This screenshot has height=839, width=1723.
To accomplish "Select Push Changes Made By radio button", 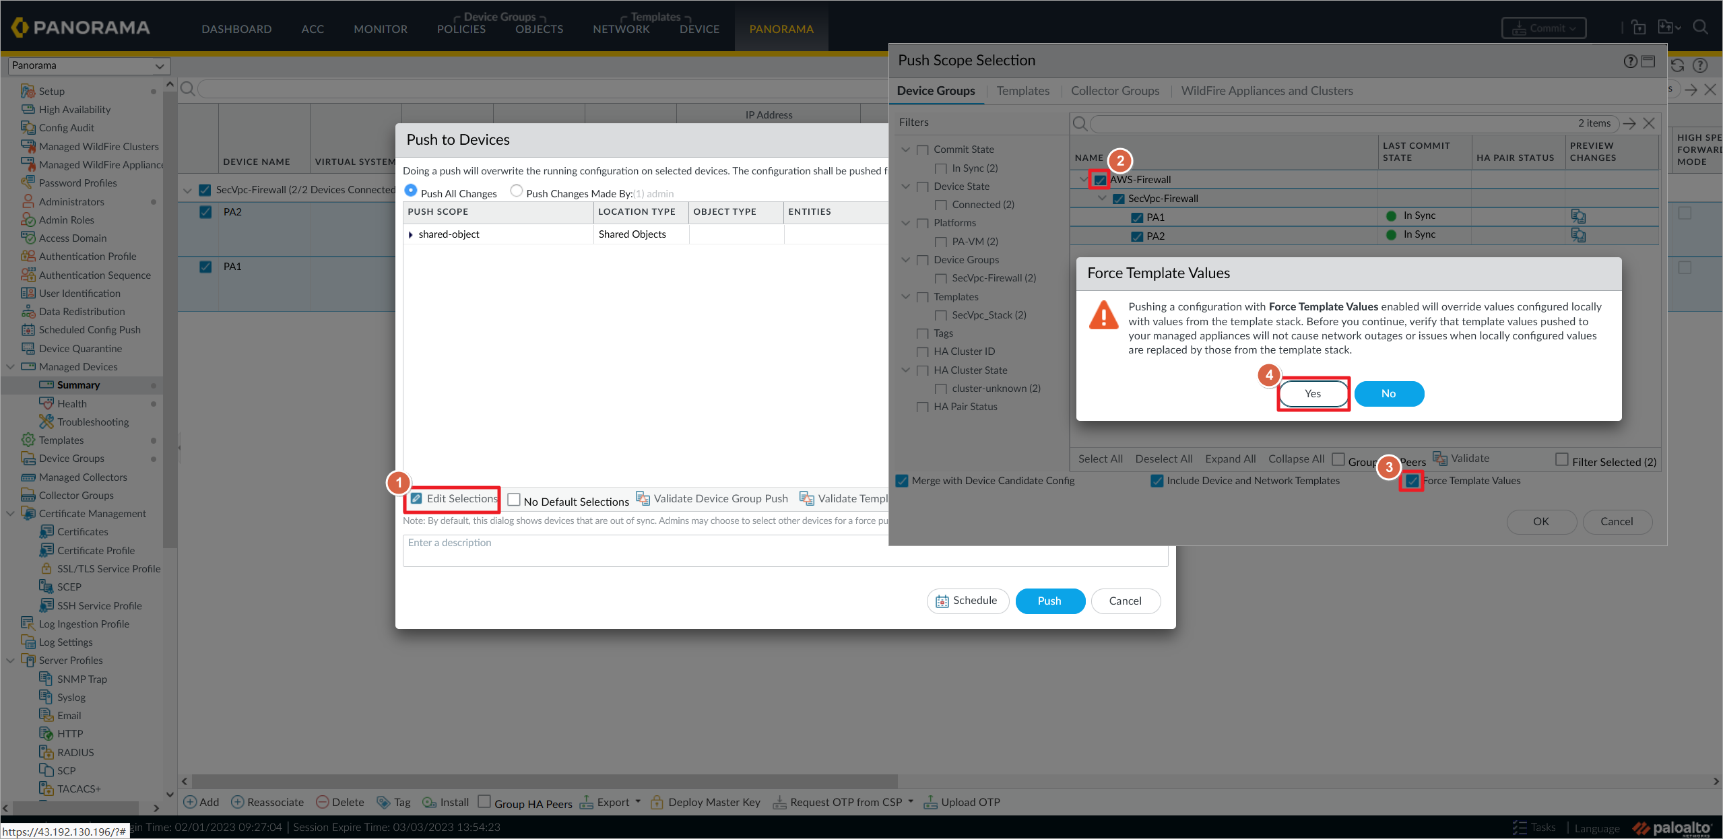I will 516,191.
